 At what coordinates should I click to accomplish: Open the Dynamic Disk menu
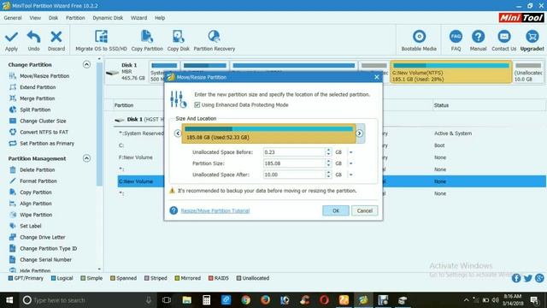coord(108,18)
